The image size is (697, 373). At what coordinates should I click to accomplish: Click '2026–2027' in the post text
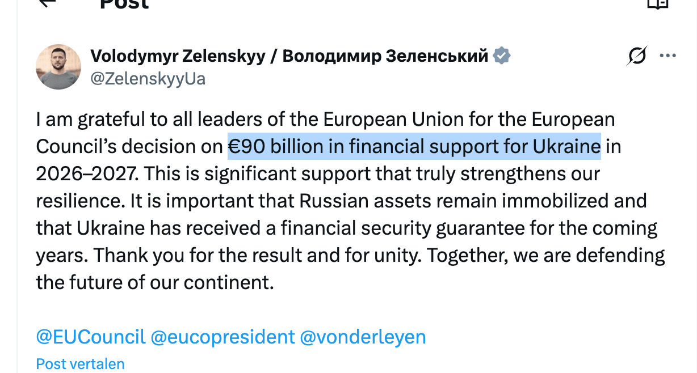pos(86,173)
